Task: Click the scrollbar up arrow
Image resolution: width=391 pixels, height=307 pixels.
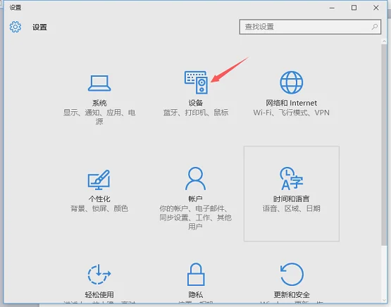Action: pos(384,42)
